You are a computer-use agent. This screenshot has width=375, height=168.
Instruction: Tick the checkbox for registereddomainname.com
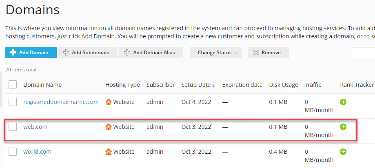[13, 102]
